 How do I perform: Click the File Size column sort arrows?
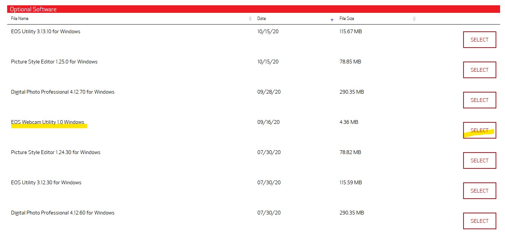point(414,19)
